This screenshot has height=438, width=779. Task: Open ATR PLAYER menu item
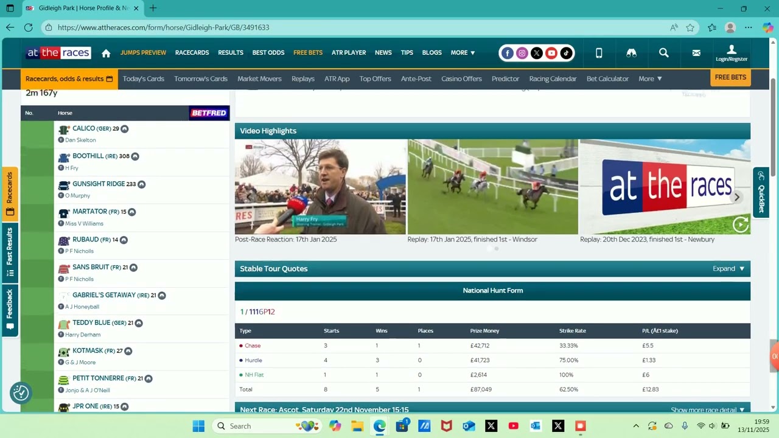pyautogui.click(x=349, y=53)
